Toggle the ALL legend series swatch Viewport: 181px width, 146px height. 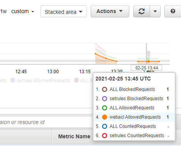pyautogui.click(x=76, y=81)
